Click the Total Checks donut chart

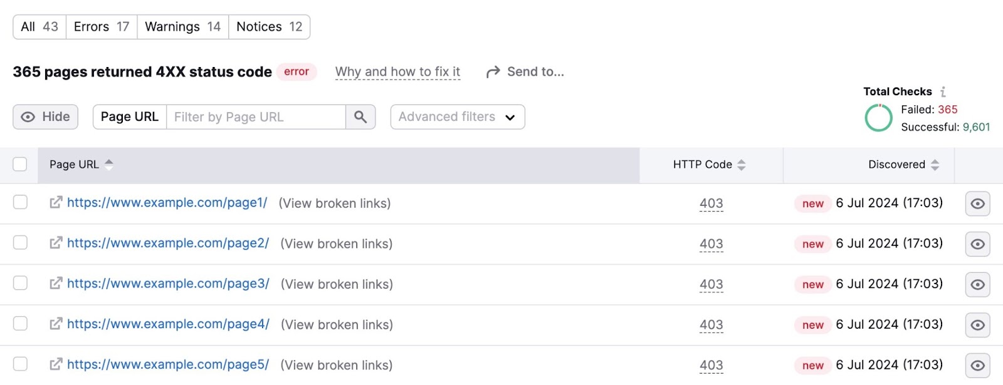pos(878,118)
